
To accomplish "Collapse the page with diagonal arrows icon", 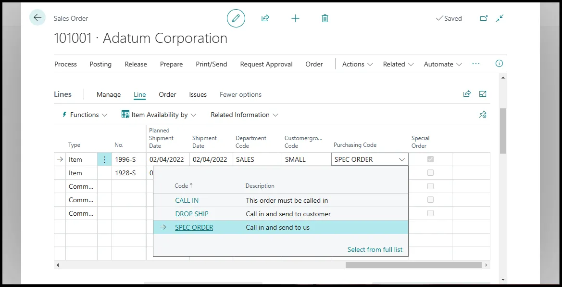I will [500, 18].
